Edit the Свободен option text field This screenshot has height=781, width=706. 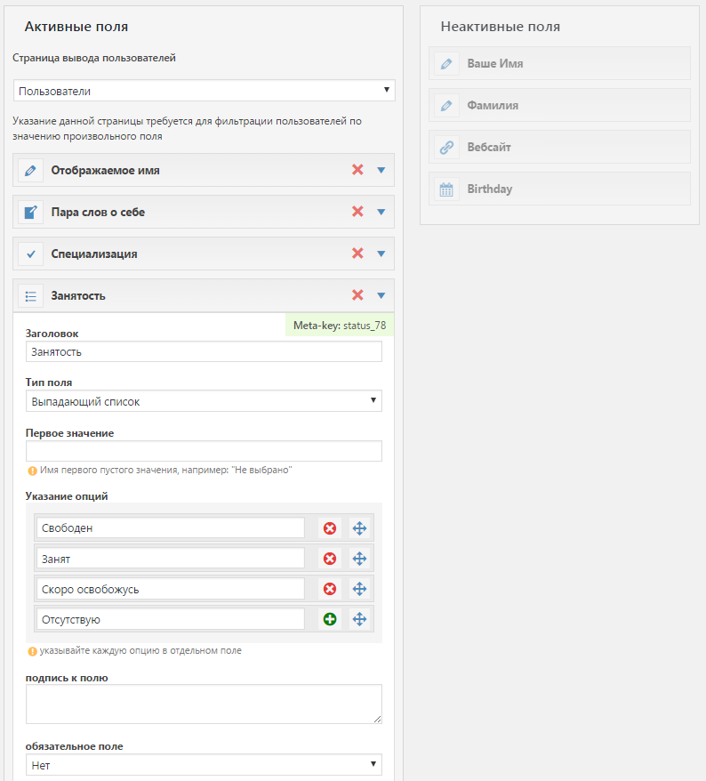(171, 528)
